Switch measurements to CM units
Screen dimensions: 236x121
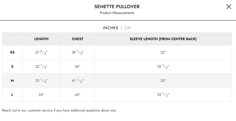pyautogui.click(x=128, y=28)
